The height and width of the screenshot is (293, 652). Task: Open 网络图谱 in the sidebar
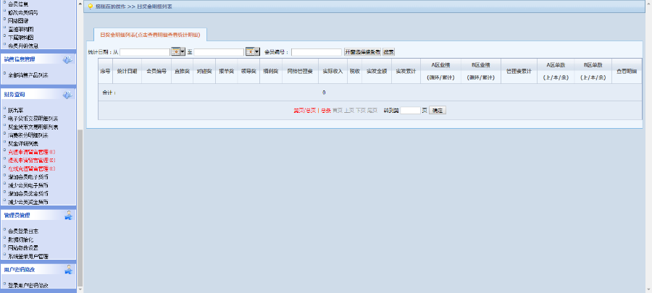point(18,21)
